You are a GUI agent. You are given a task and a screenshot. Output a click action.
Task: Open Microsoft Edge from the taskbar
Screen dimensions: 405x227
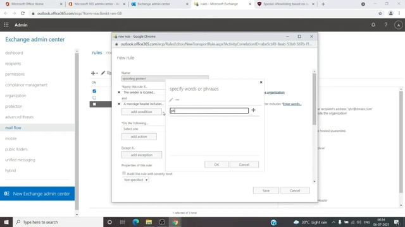[135, 222]
